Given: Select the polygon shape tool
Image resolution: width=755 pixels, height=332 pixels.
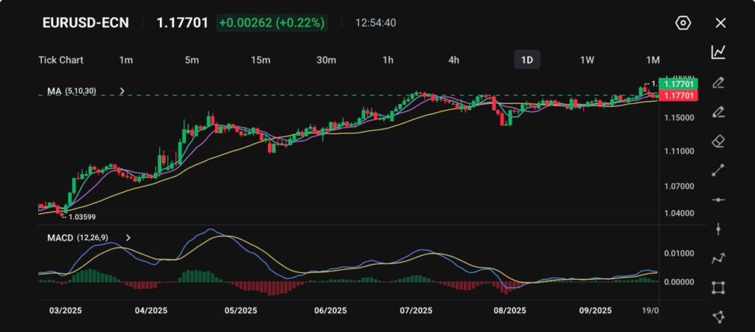Looking at the screenshot, I should pos(718,317).
